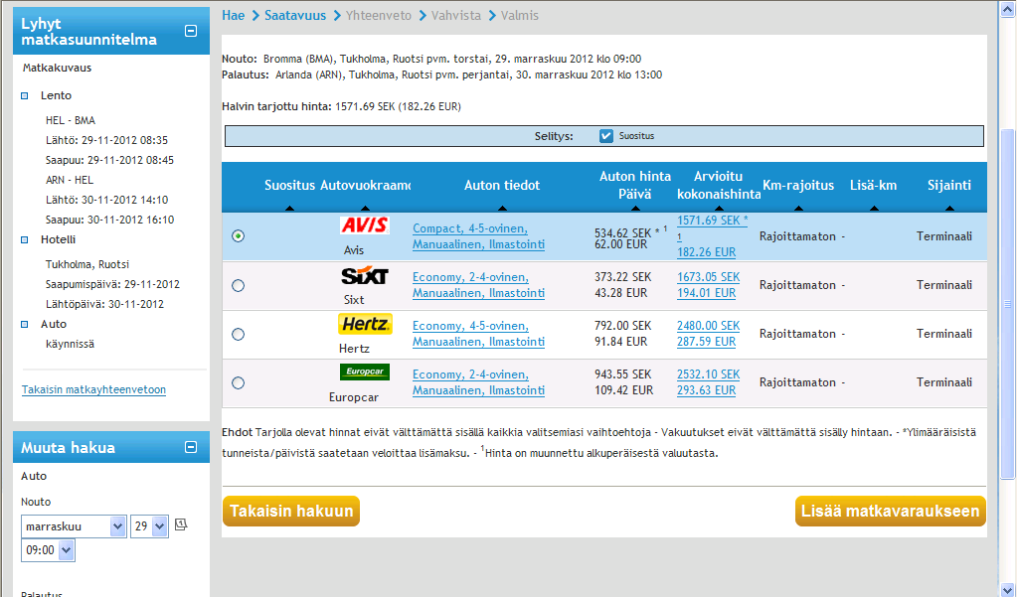Click the Halvin tarjottu hinta line
Screen dimensions: 1018x597
point(341,106)
